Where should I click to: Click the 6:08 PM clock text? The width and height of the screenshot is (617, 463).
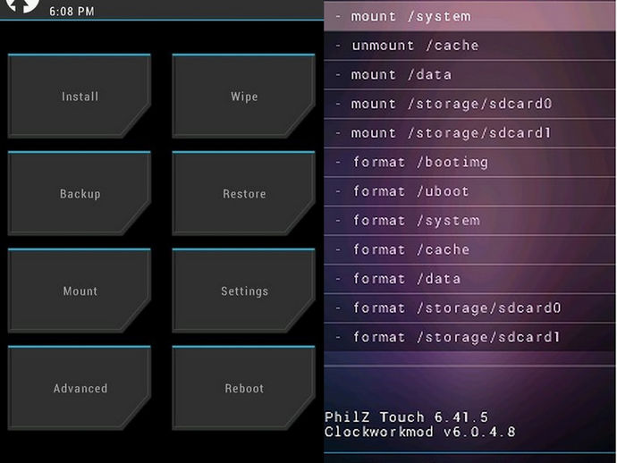[72, 11]
